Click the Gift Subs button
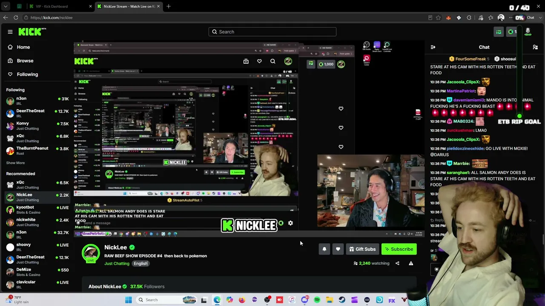 [362, 249]
